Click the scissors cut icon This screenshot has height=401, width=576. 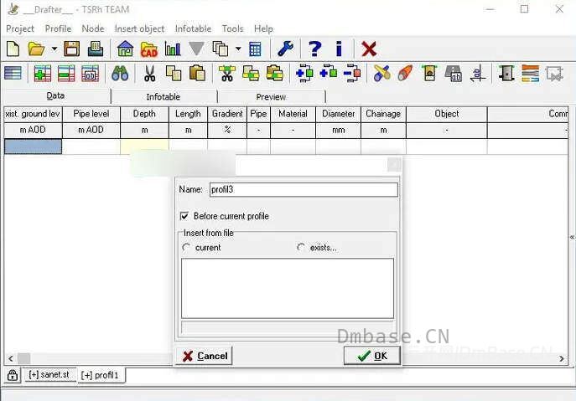pyautogui.click(x=149, y=73)
